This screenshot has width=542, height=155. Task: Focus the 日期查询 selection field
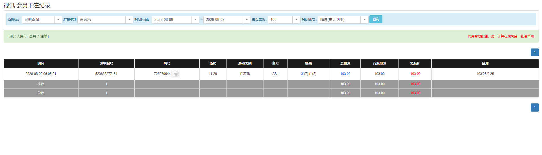[x=38, y=20]
